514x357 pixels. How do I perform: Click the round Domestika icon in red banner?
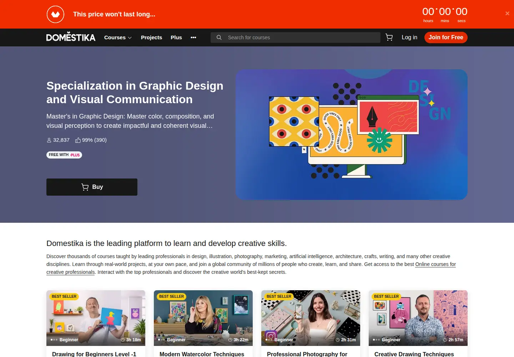[x=55, y=14]
